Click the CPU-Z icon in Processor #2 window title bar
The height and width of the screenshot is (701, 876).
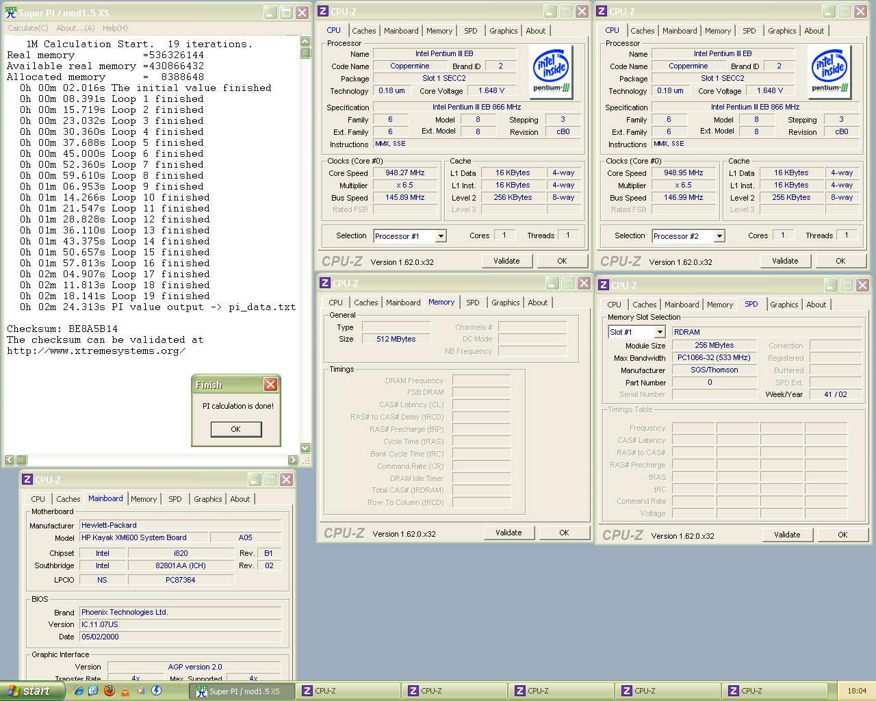(602, 11)
